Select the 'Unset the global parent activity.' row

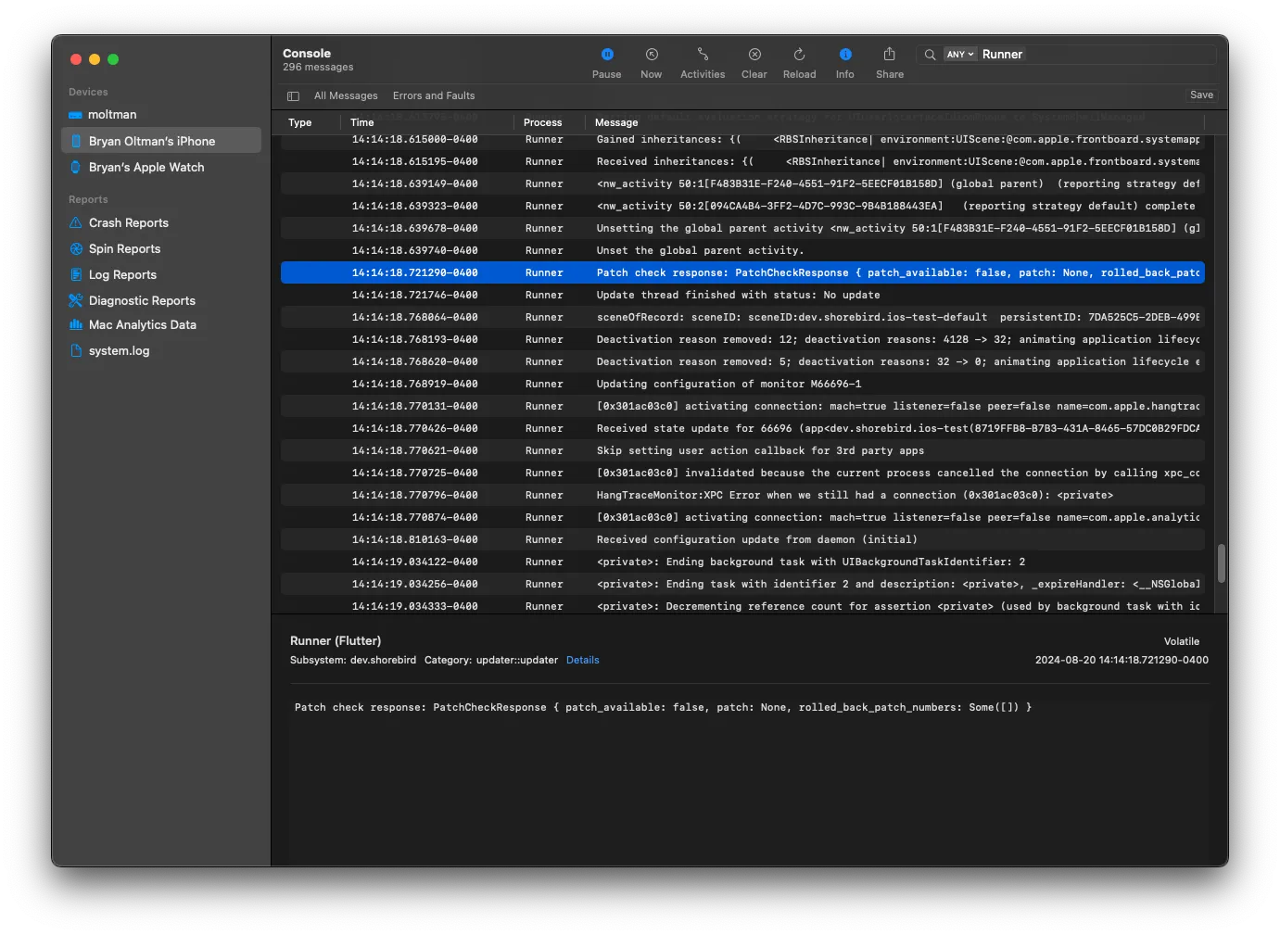pyautogui.click(x=742, y=250)
